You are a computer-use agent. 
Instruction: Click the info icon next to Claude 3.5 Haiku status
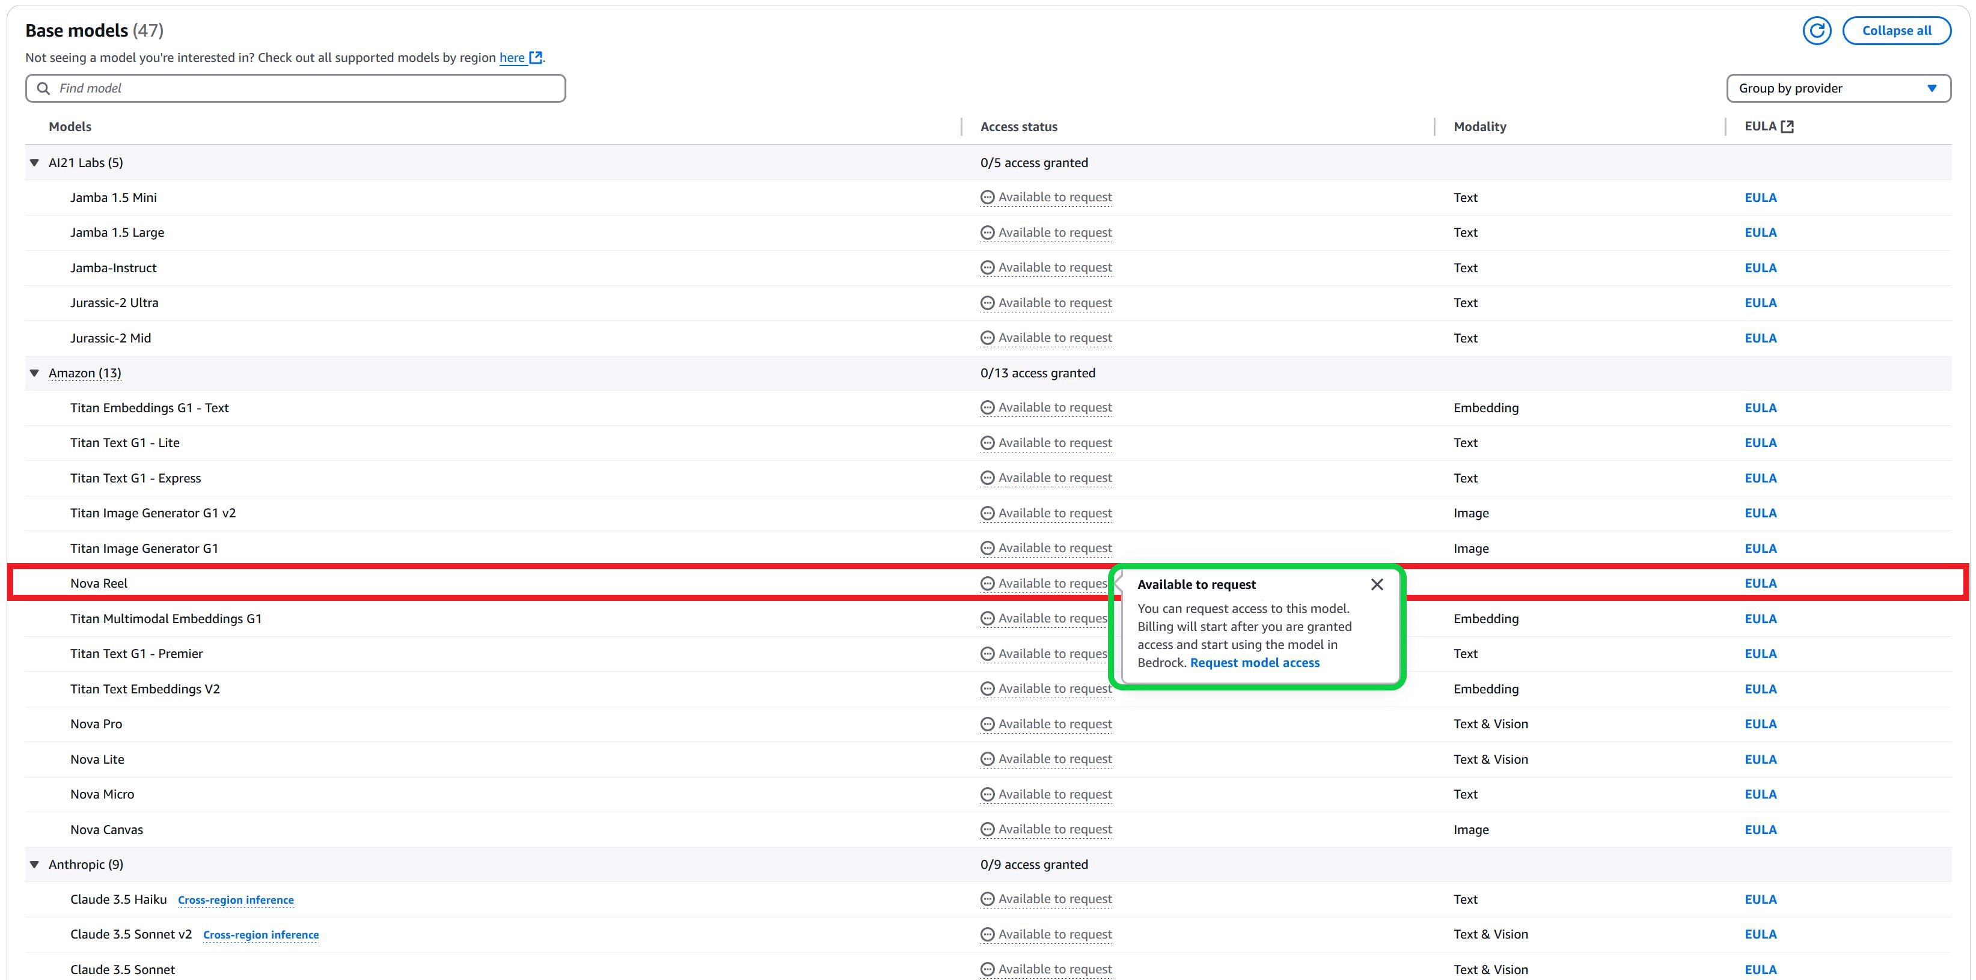(987, 899)
